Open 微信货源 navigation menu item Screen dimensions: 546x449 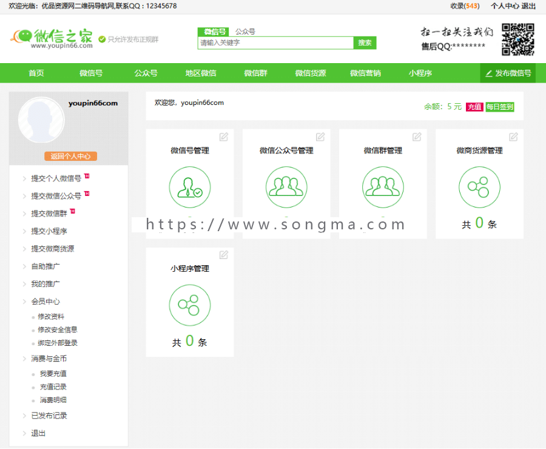(x=311, y=73)
